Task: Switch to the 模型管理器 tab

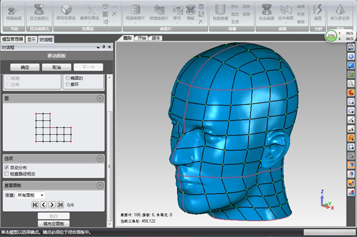Action: click(x=12, y=39)
